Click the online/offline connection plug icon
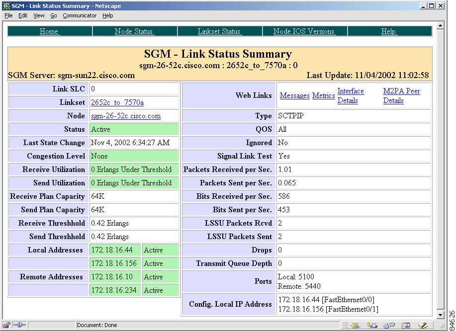The image size is (456, 331). point(19,325)
